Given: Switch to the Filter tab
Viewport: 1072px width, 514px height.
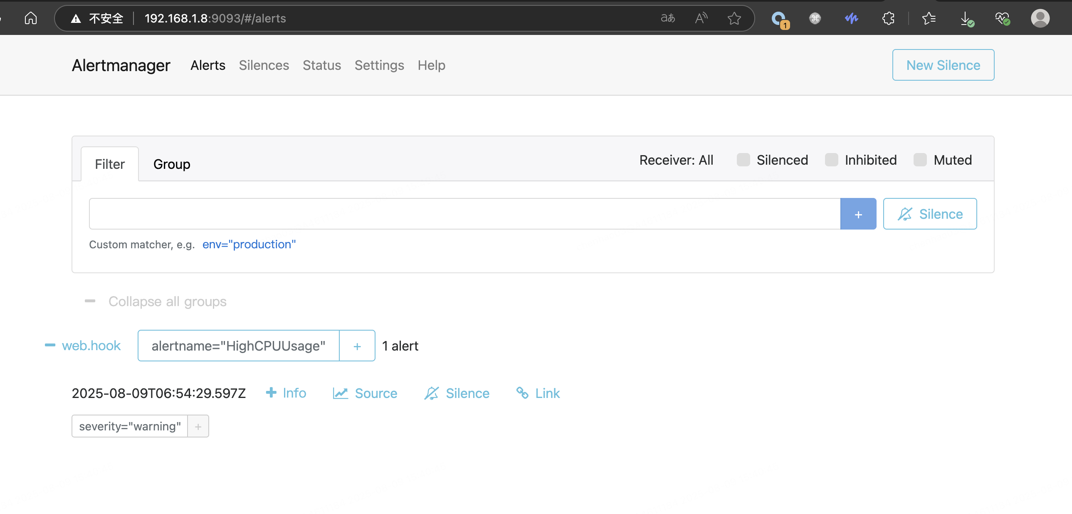Looking at the screenshot, I should [110, 164].
